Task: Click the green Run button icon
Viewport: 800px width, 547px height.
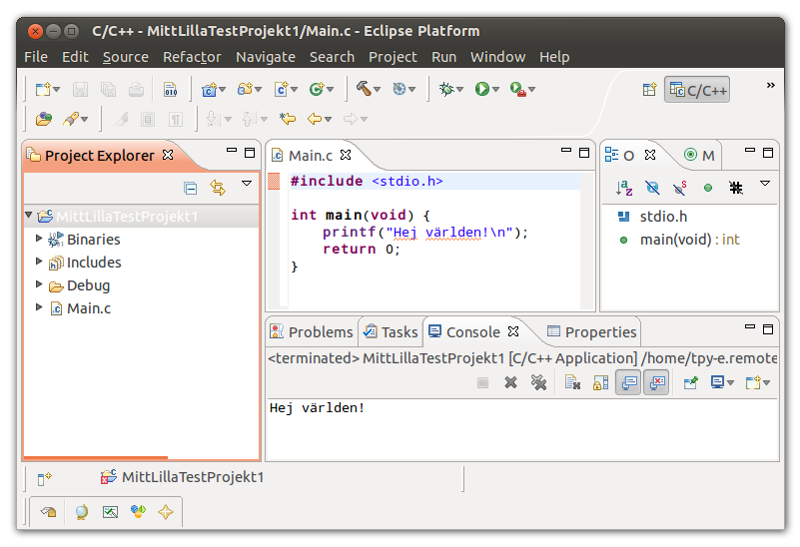Action: (482, 90)
